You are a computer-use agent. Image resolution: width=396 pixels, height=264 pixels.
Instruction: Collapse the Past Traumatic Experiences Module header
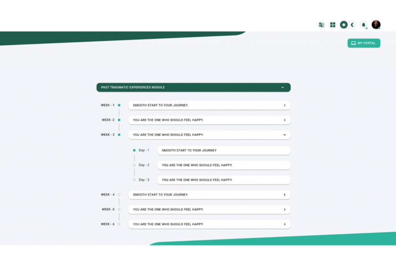click(x=193, y=87)
